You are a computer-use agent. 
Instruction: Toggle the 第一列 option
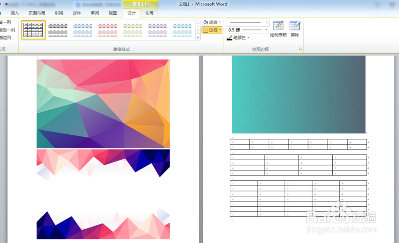[x=5, y=22]
